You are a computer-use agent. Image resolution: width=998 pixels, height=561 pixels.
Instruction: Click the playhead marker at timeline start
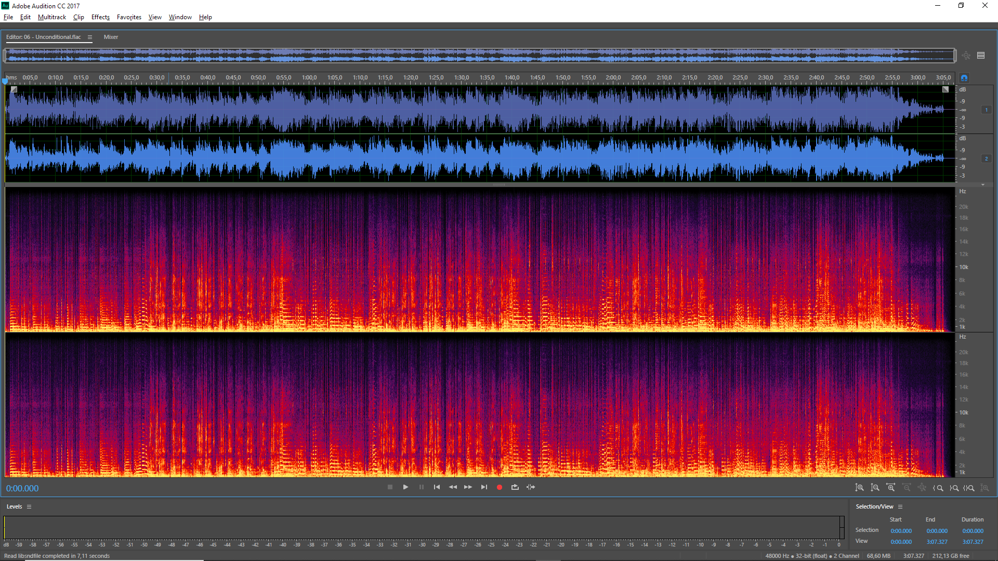click(5, 81)
